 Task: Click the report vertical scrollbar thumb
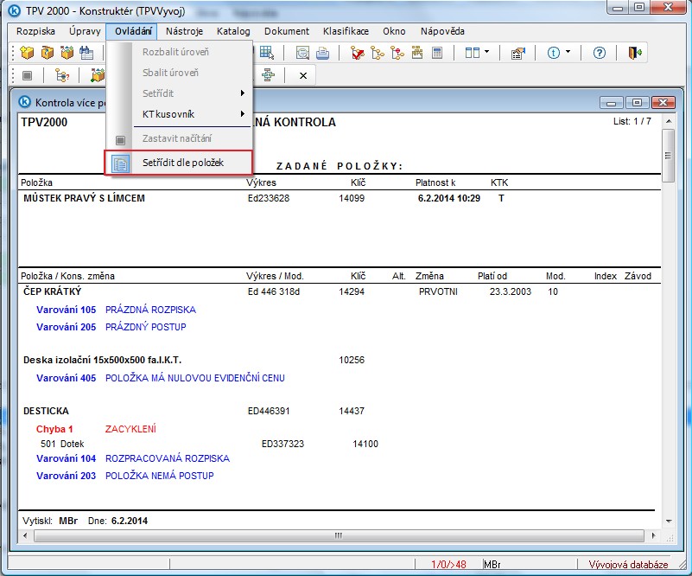(668, 156)
